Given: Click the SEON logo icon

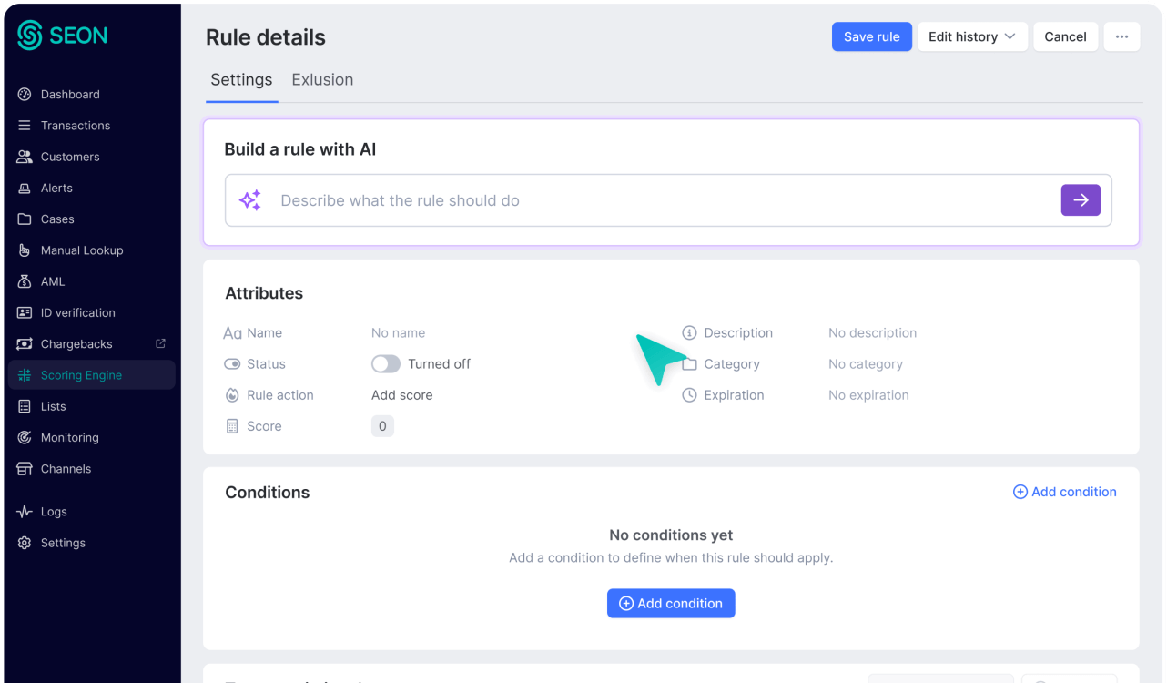Looking at the screenshot, I should click(x=30, y=36).
